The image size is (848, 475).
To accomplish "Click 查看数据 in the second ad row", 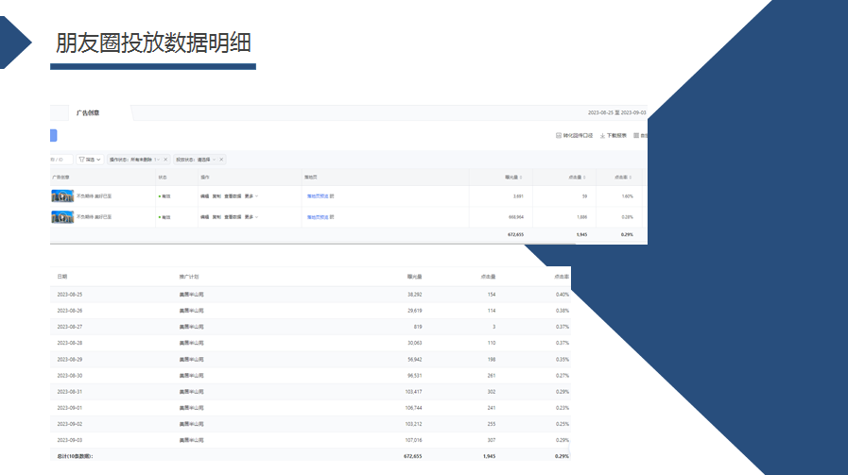I will click(x=233, y=216).
